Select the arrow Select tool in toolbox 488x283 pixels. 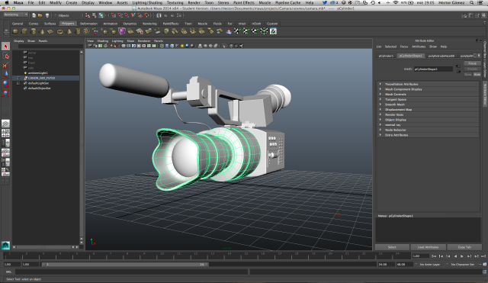pyautogui.click(x=5, y=46)
